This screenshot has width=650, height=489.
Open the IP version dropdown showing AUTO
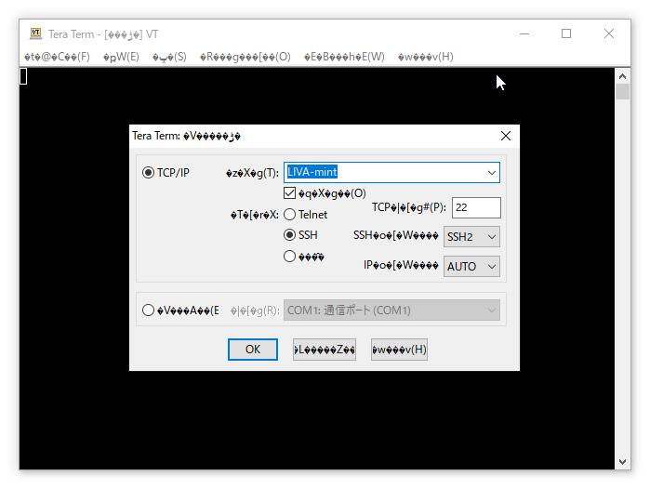pyautogui.click(x=471, y=267)
